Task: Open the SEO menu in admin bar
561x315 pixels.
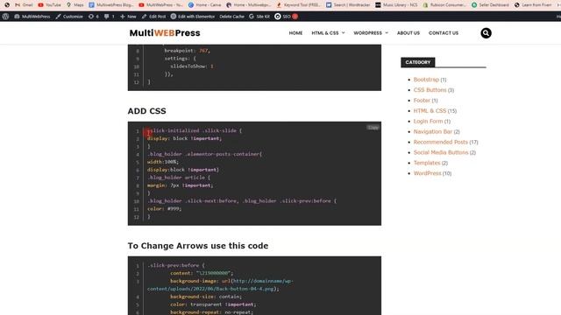Action: 286,17
